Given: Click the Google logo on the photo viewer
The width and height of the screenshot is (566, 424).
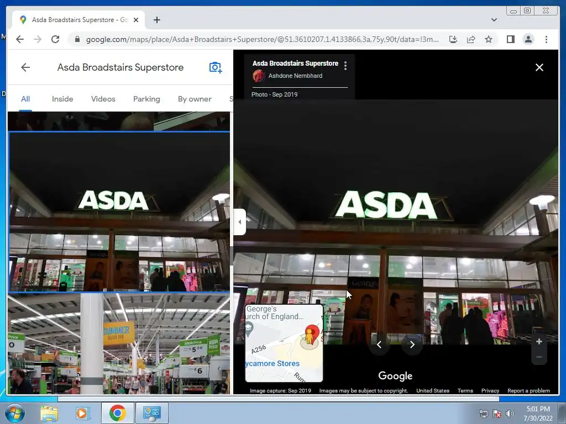Looking at the screenshot, I should tap(395, 376).
